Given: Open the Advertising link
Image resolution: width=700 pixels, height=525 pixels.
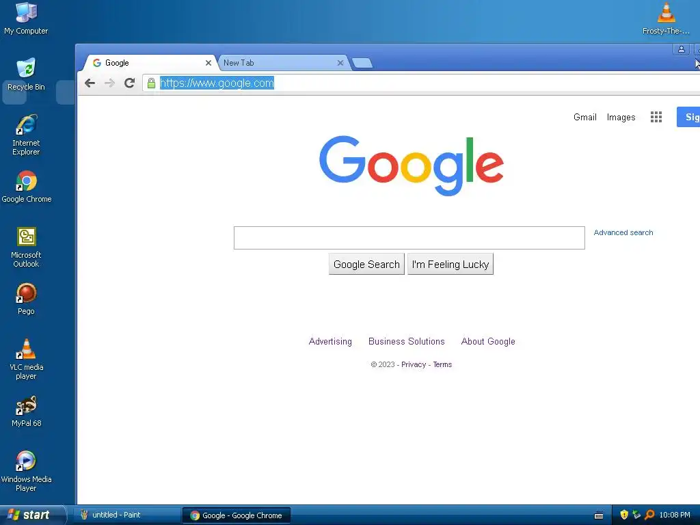Looking at the screenshot, I should tap(330, 342).
